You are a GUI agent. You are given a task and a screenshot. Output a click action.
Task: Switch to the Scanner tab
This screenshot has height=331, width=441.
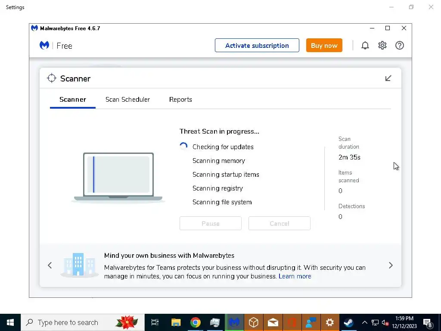click(x=72, y=100)
